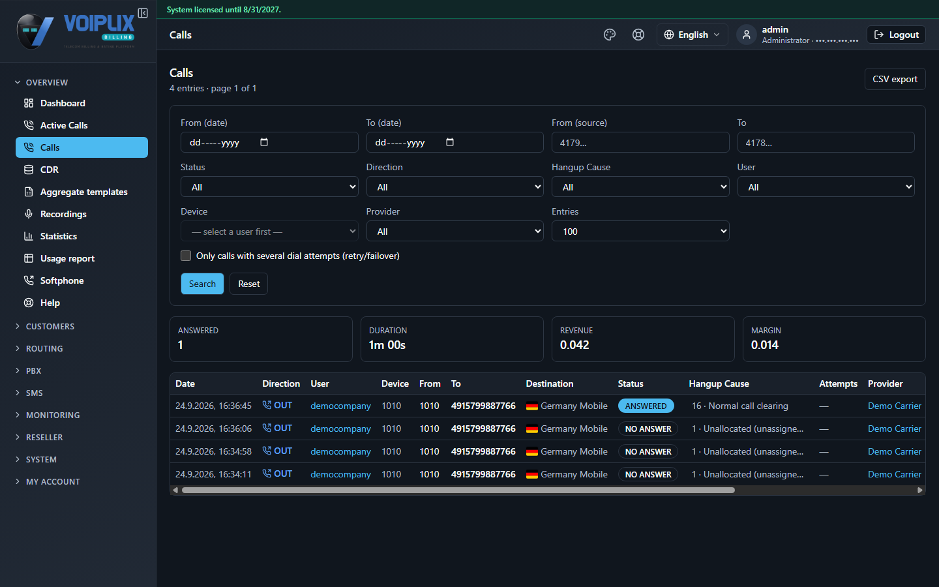Open the Hangup Cause filter dropdown
Image resolution: width=939 pixels, height=587 pixels.
click(640, 187)
